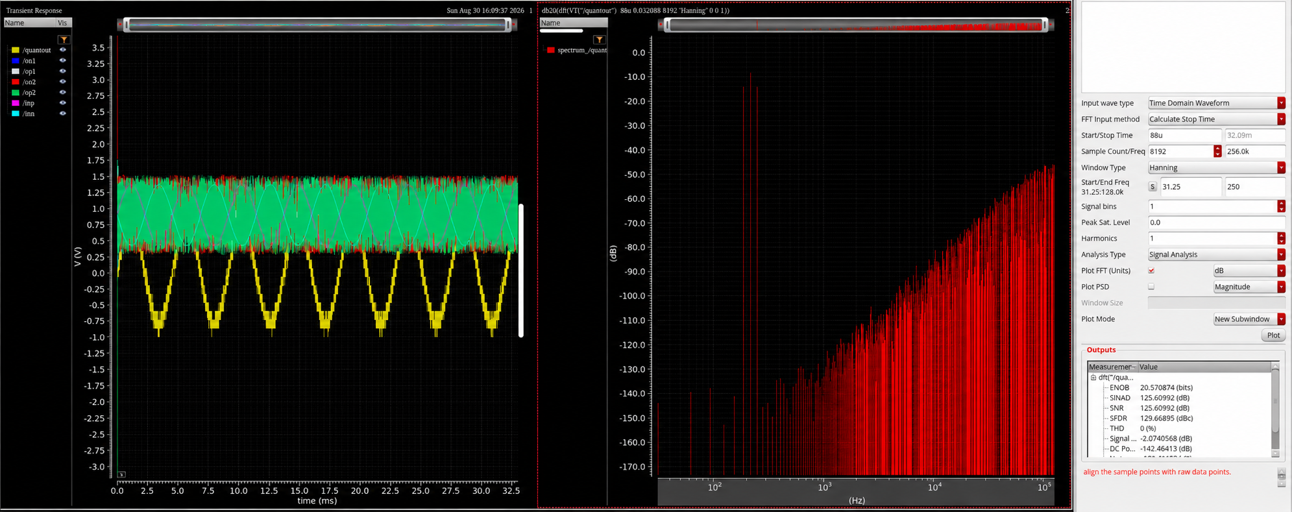The width and height of the screenshot is (1292, 512).
Task: Open the FFT Input method dropdown
Action: (x=1216, y=119)
